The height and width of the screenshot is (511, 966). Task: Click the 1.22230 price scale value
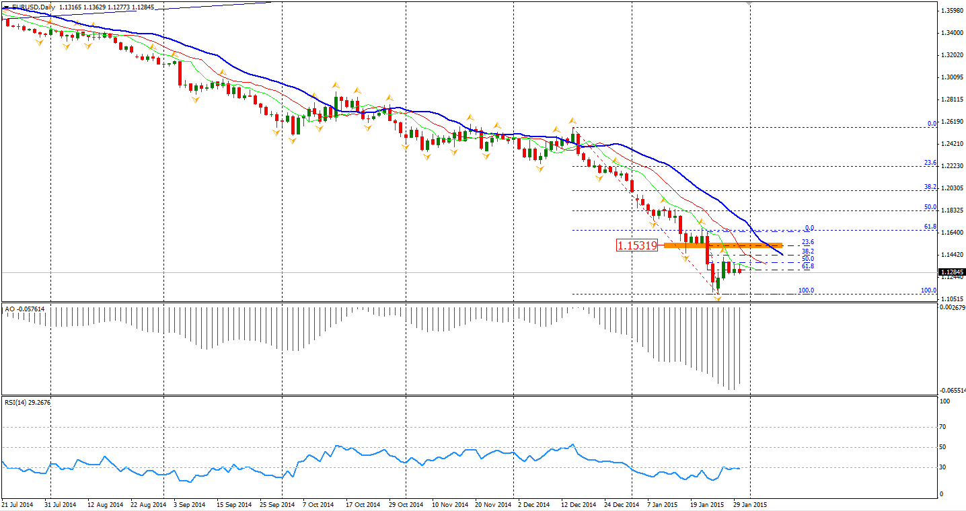[x=951, y=166]
